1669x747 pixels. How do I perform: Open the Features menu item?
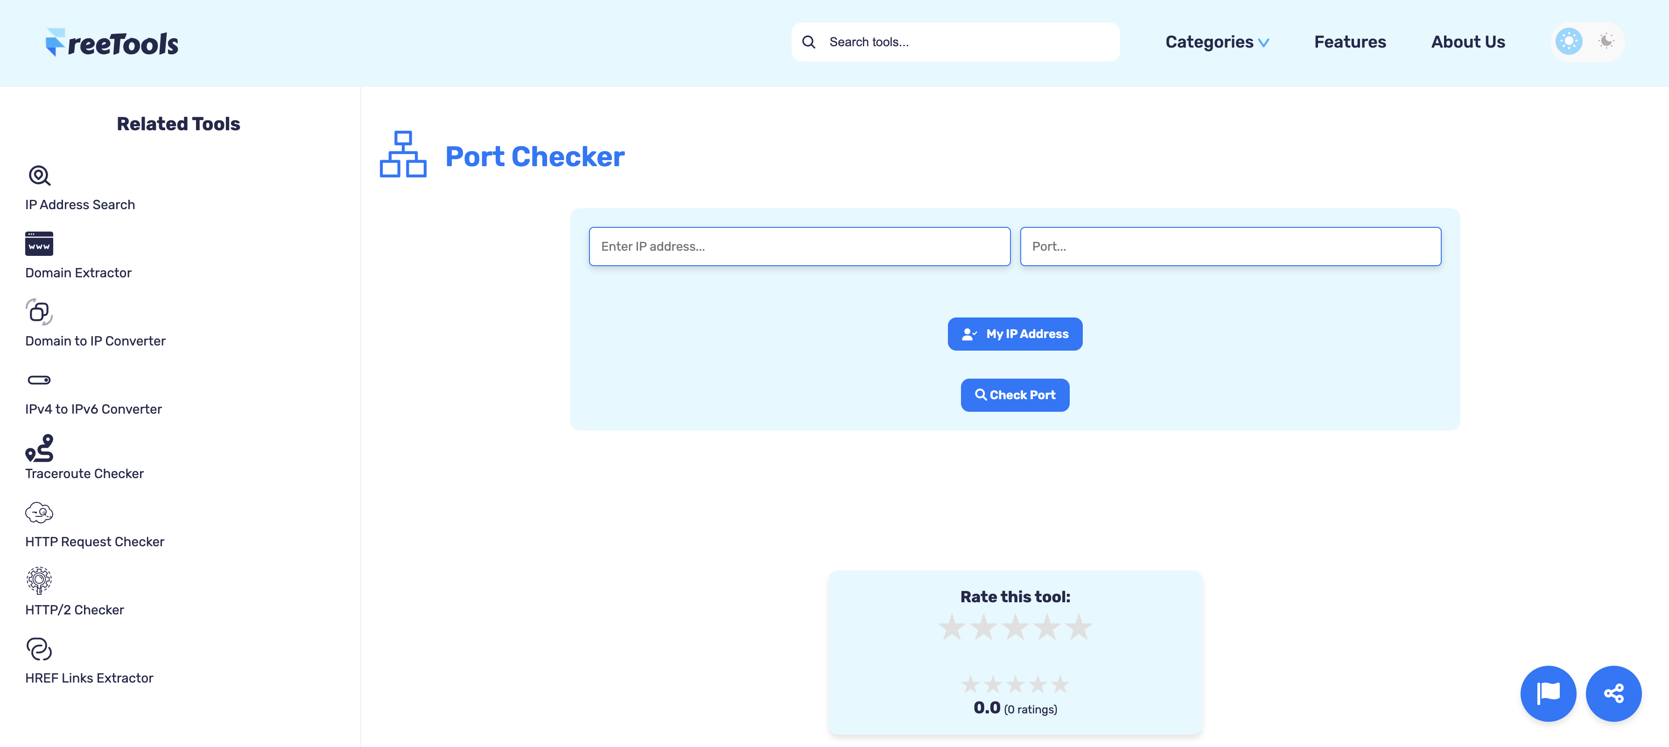[1350, 42]
